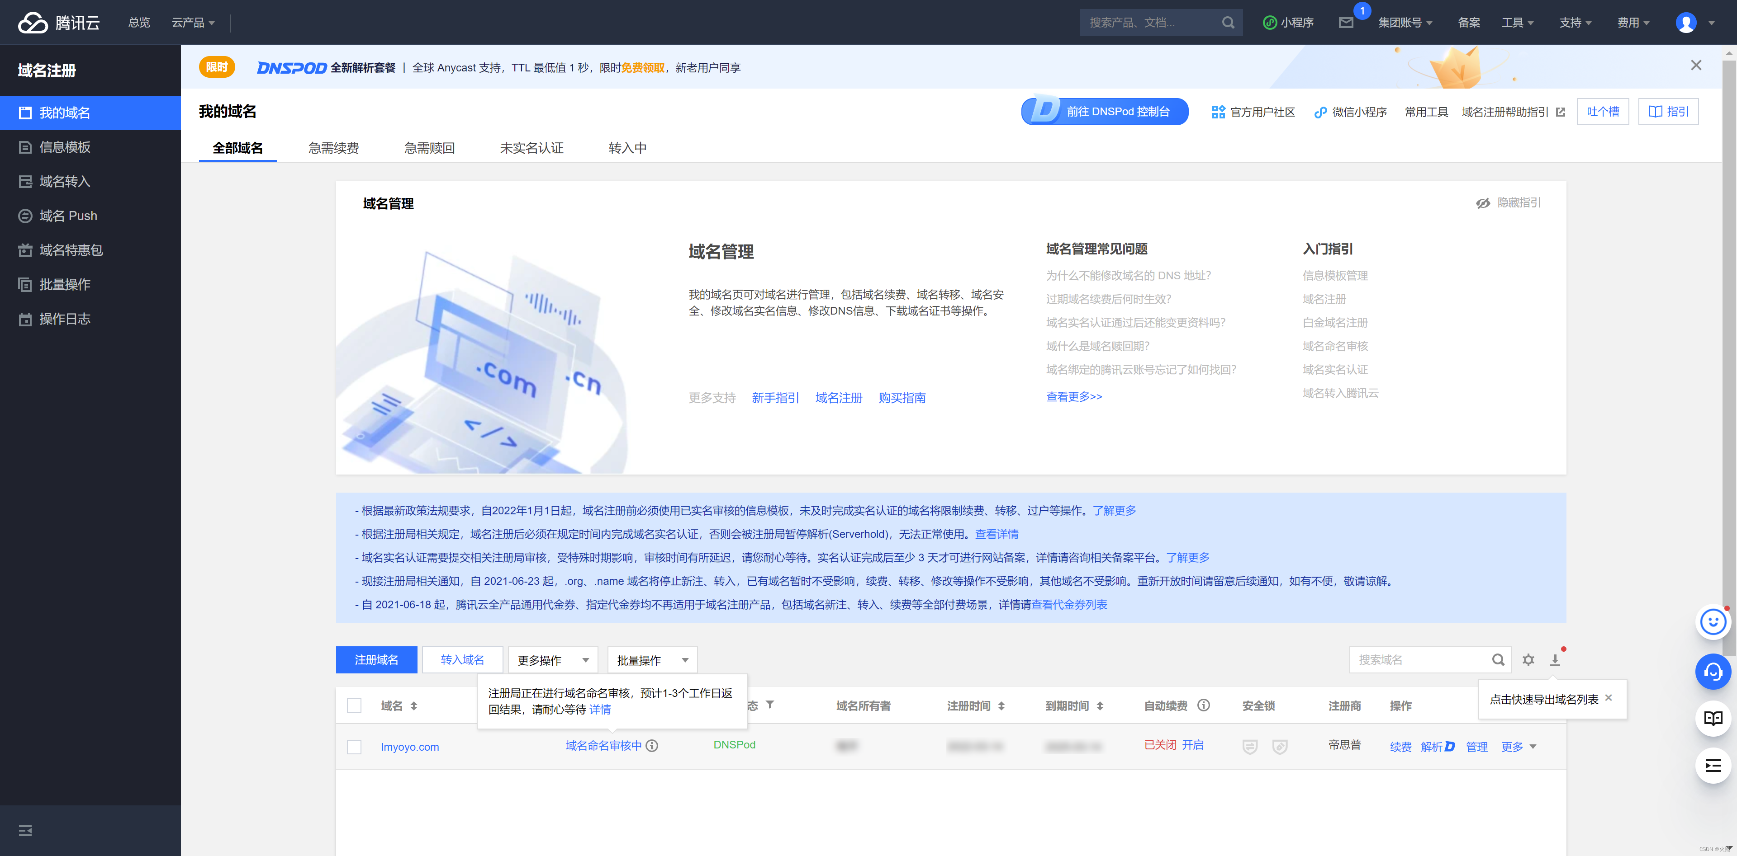1737x856 pixels.
Task: Switch to 未实名认证 tab
Action: (532, 147)
